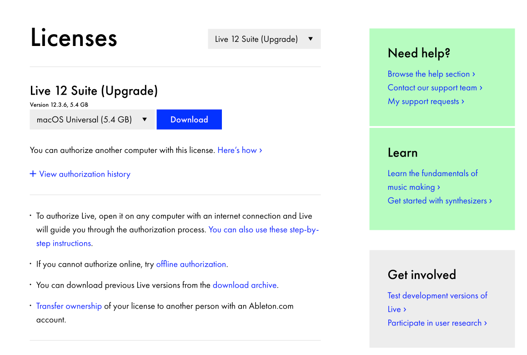Click the Transfer ownership link

pos(69,306)
